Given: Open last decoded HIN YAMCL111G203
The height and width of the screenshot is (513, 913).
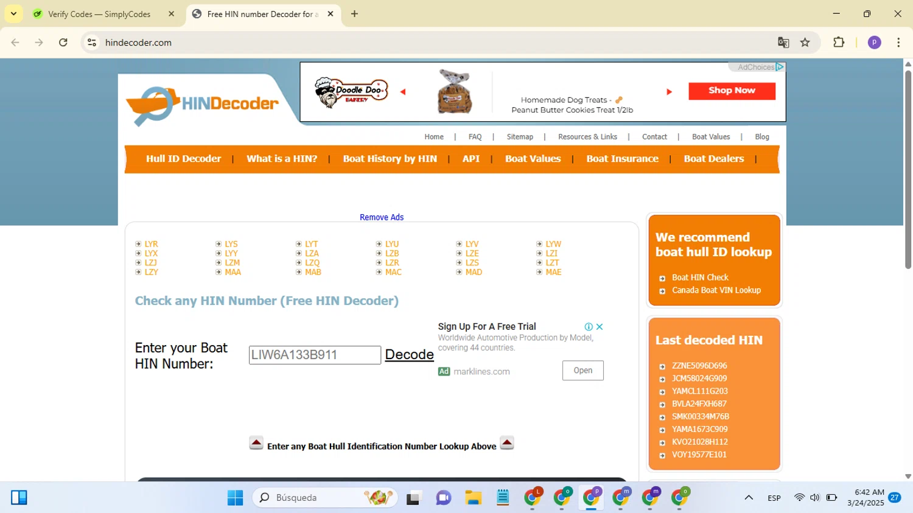Looking at the screenshot, I should (700, 391).
